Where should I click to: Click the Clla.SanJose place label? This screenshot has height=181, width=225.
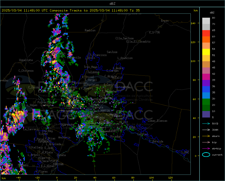pos(124,38)
